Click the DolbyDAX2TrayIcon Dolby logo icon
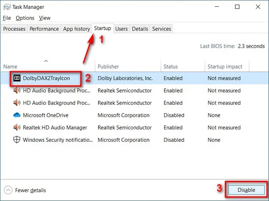 click(17, 78)
